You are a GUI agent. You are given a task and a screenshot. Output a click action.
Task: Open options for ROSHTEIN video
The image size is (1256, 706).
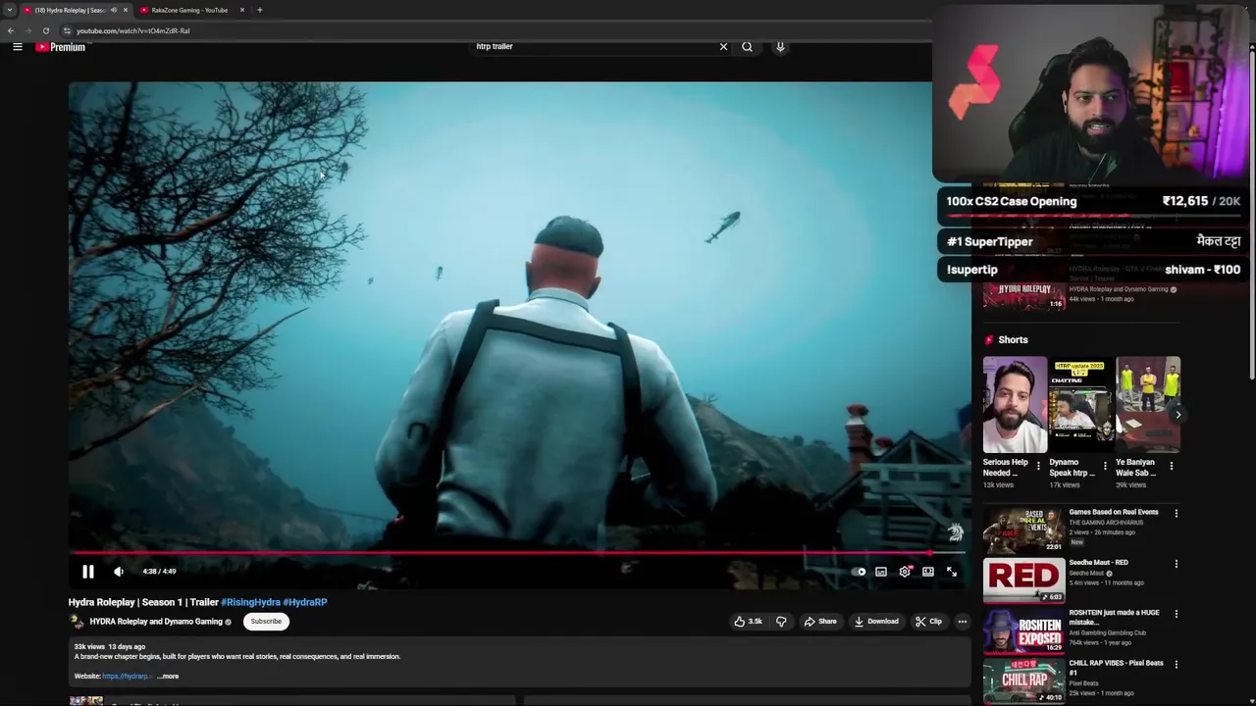coord(1176,614)
